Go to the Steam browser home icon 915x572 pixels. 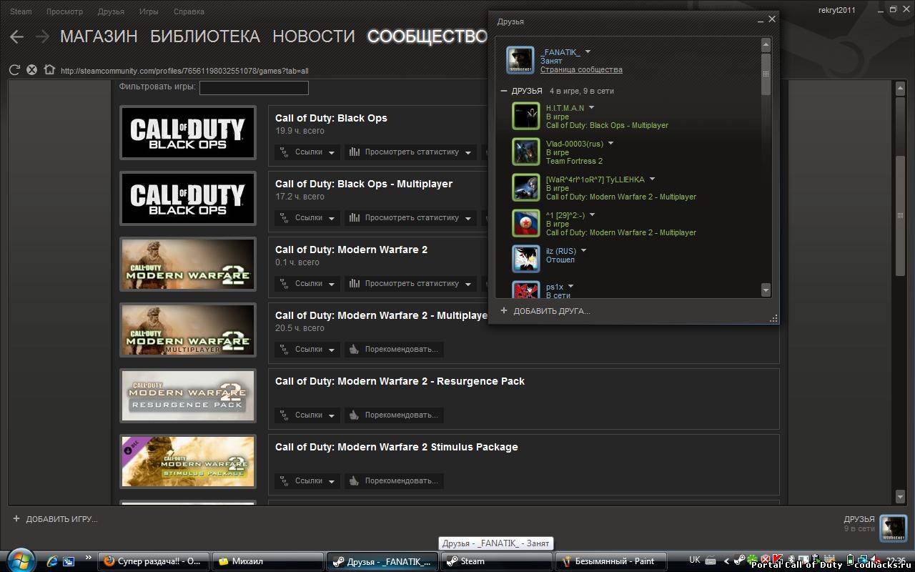49,70
